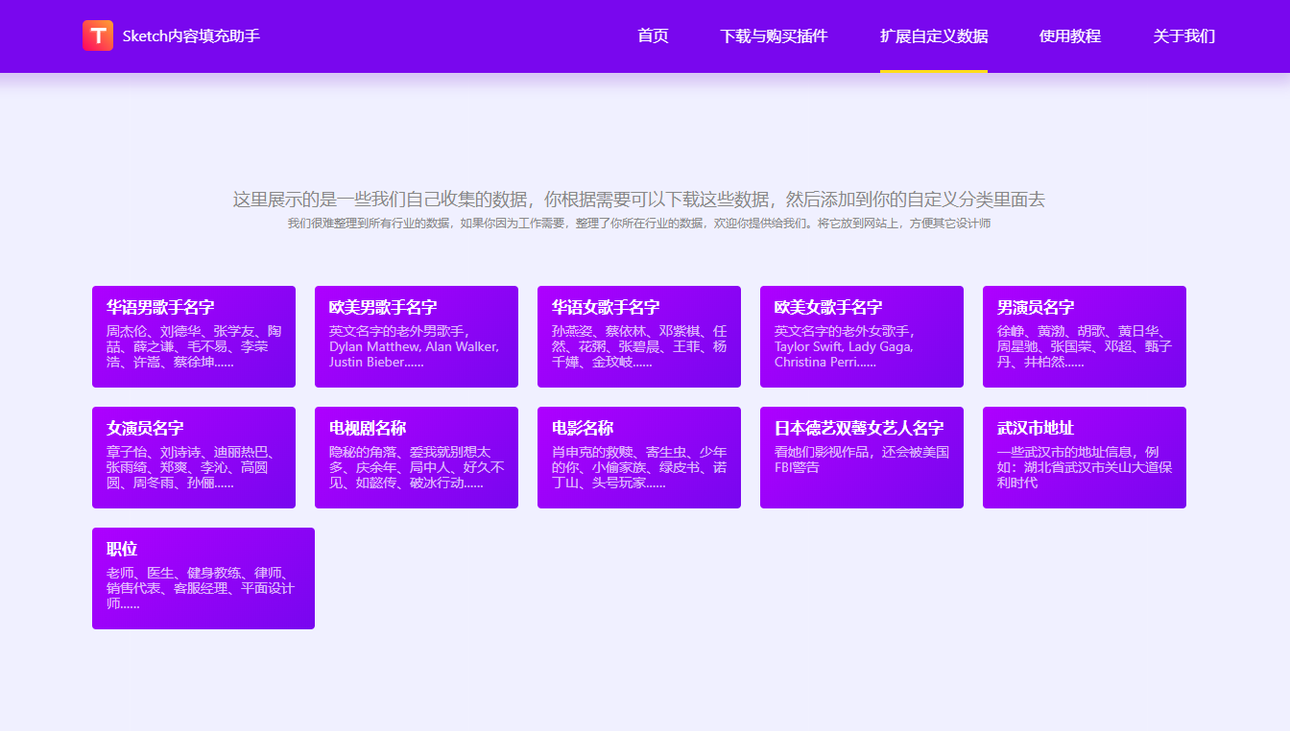
Task: Open the 日本德艺双馨女艺人名字 card
Action: (862, 458)
